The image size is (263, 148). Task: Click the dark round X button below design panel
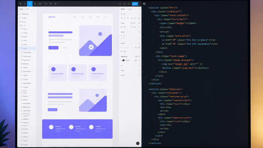pos(138,143)
